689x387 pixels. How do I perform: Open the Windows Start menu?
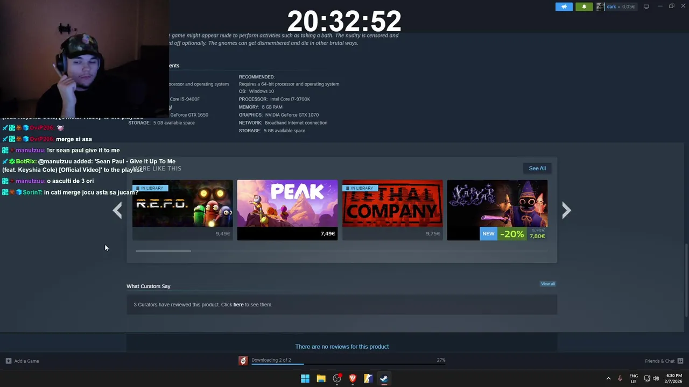pyautogui.click(x=305, y=378)
